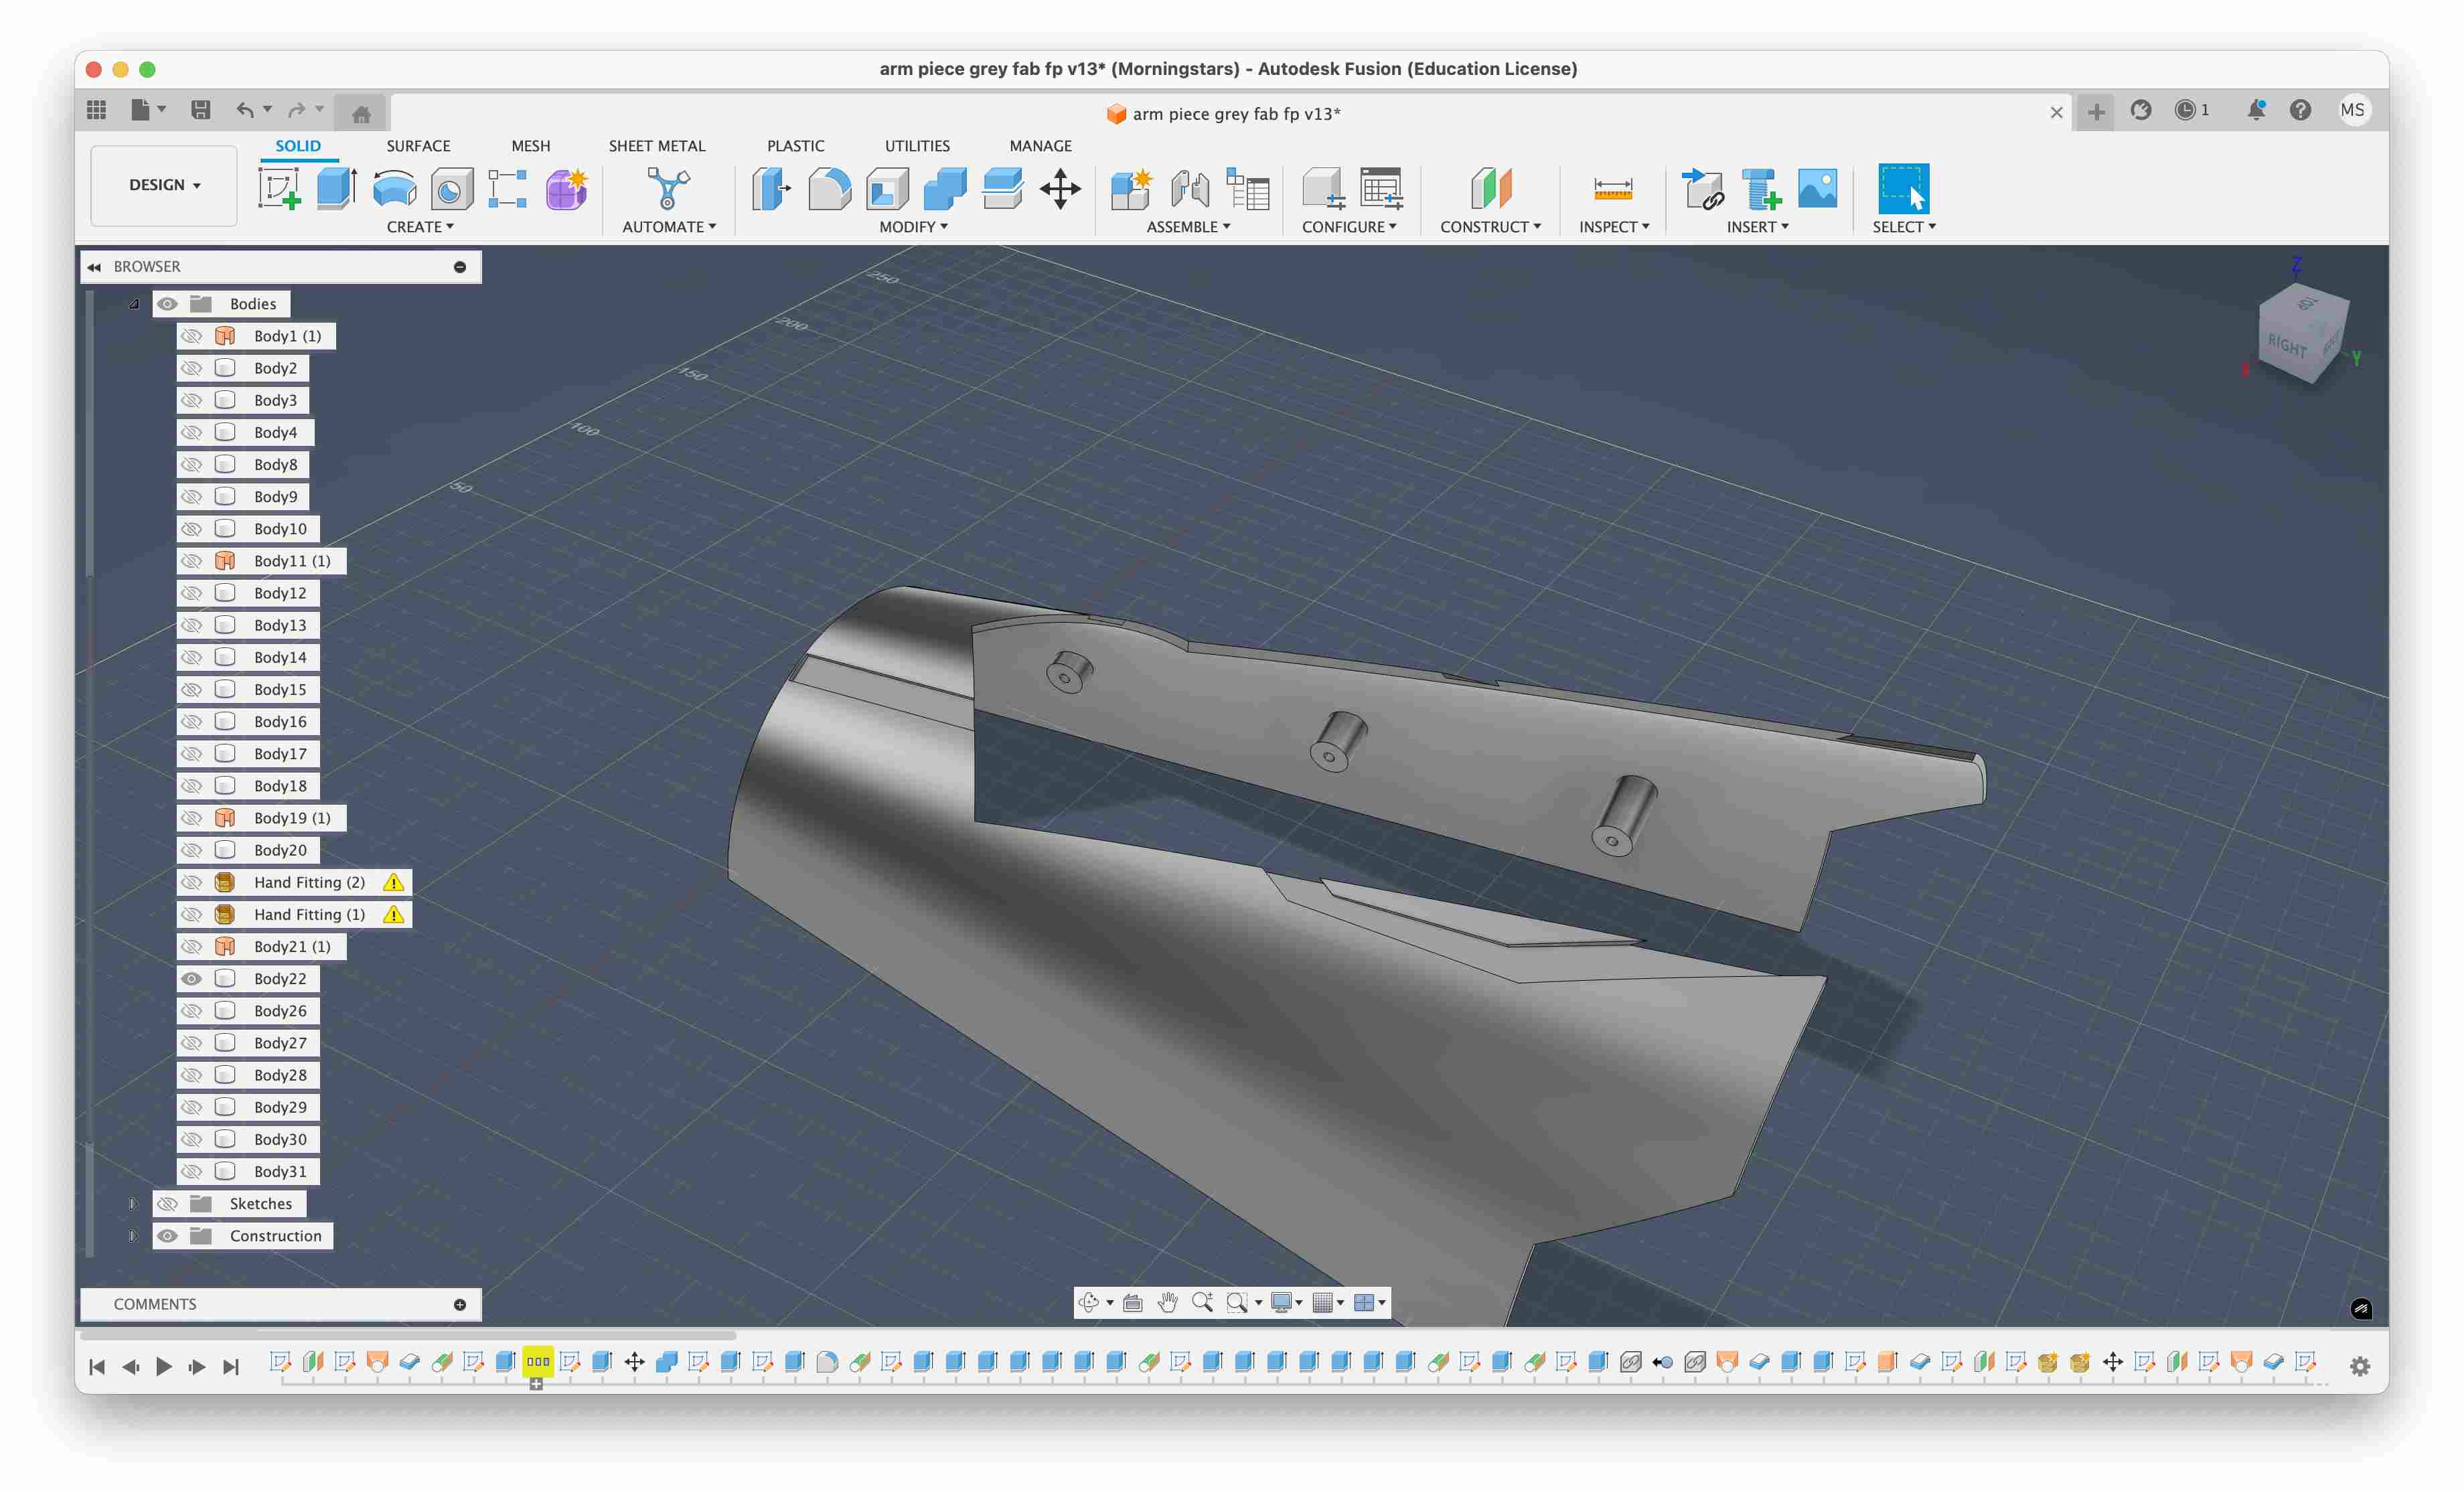Select Hand Fitting (1) in browser
The width and height of the screenshot is (2464, 1493).
pyautogui.click(x=309, y=914)
